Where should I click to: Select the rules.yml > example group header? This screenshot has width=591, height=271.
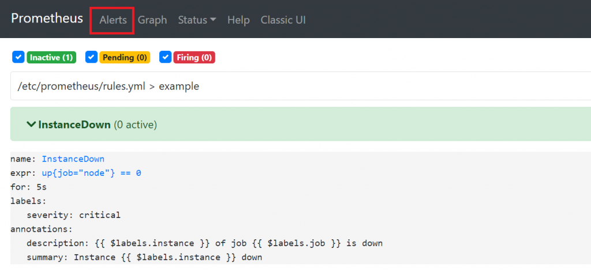tap(109, 86)
